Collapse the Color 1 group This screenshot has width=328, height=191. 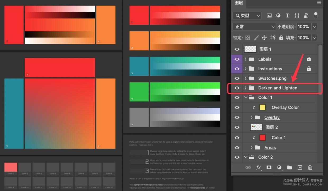pos(245,97)
